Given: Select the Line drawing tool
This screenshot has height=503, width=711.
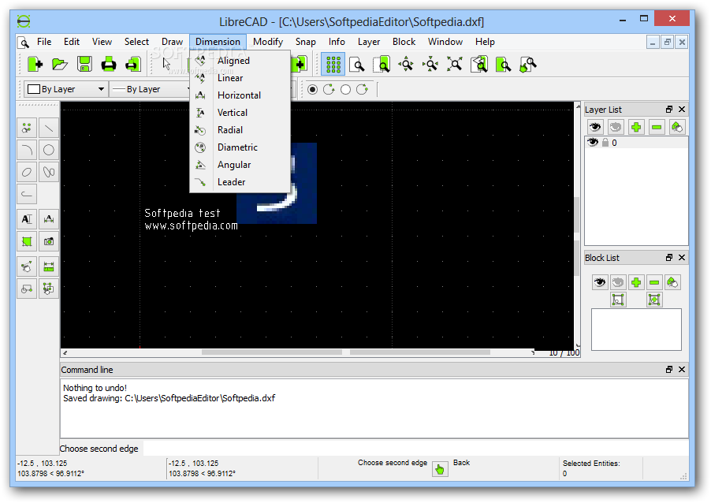Looking at the screenshot, I should (x=49, y=129).
